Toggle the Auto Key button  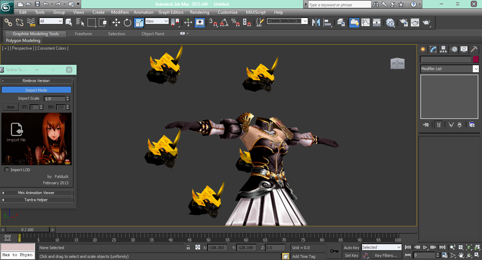click(x=351, y=248)
